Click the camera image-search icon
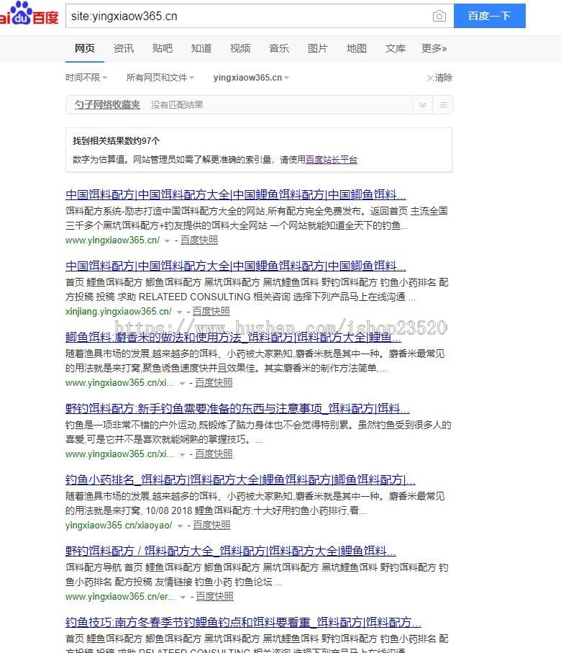Viewport: 561px width, 653px height. coord(439,17)
